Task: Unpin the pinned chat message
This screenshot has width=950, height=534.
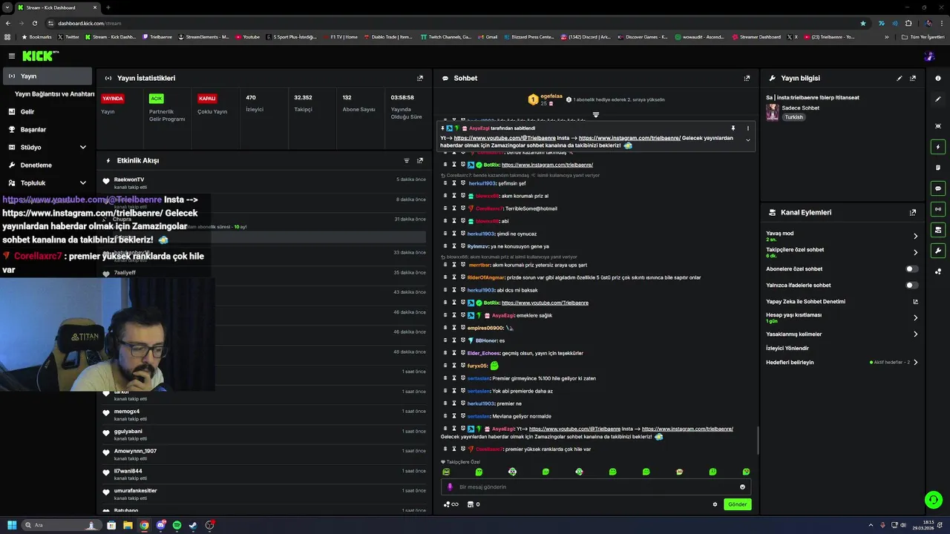Action: [x=733, y=128]
